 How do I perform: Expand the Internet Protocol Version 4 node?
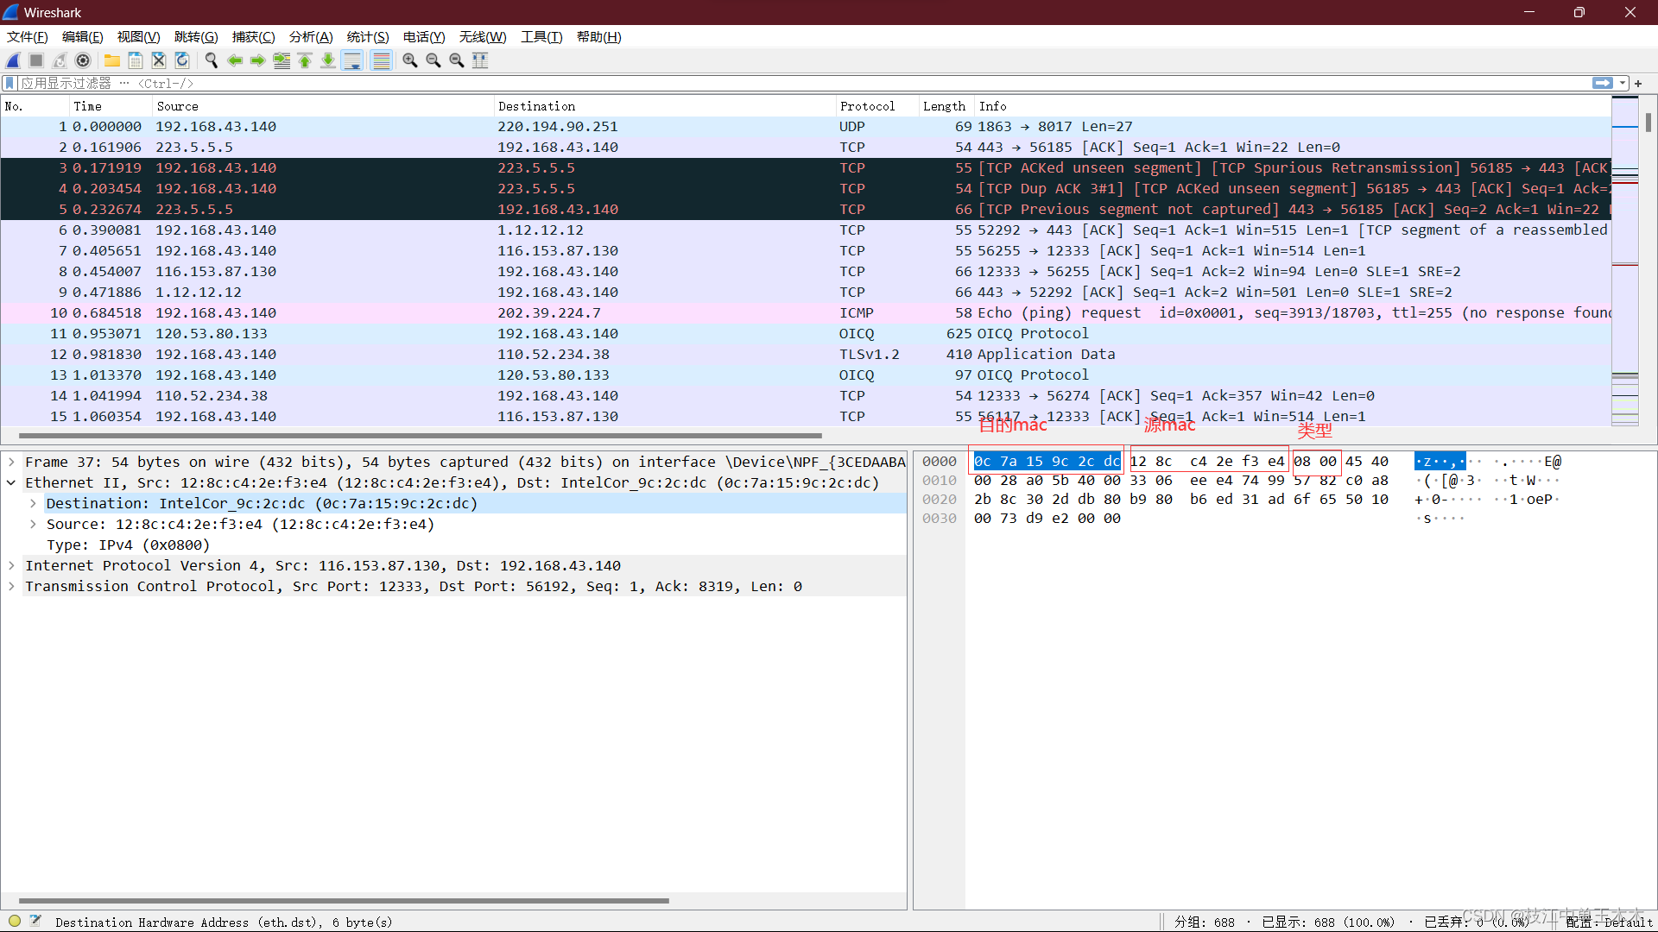tap(11, 566)
